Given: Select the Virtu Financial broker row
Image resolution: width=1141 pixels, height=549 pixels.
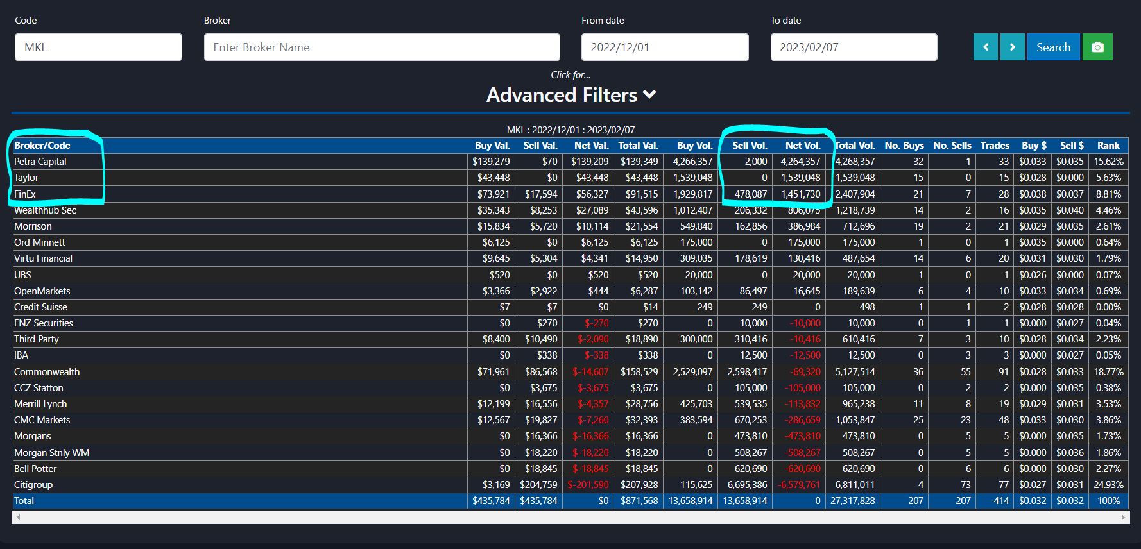Looking at the screenshot, I should (570, 258).
